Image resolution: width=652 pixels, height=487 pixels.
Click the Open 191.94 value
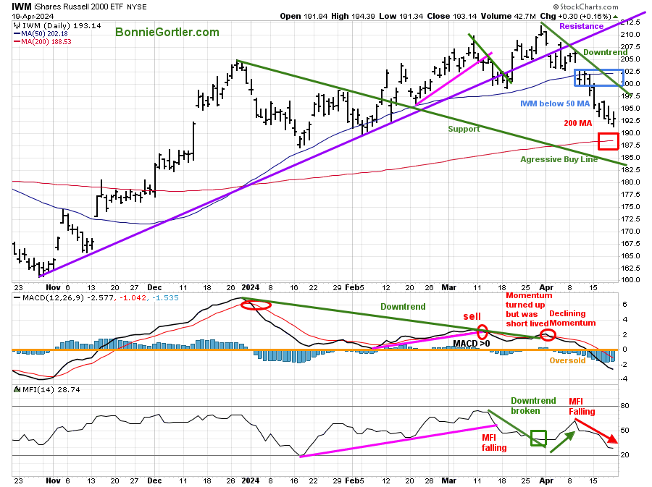pyautogui.click(x=304, y=16)
